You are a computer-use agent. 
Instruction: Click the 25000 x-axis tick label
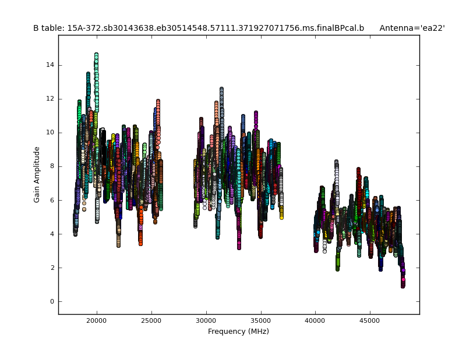151,320
